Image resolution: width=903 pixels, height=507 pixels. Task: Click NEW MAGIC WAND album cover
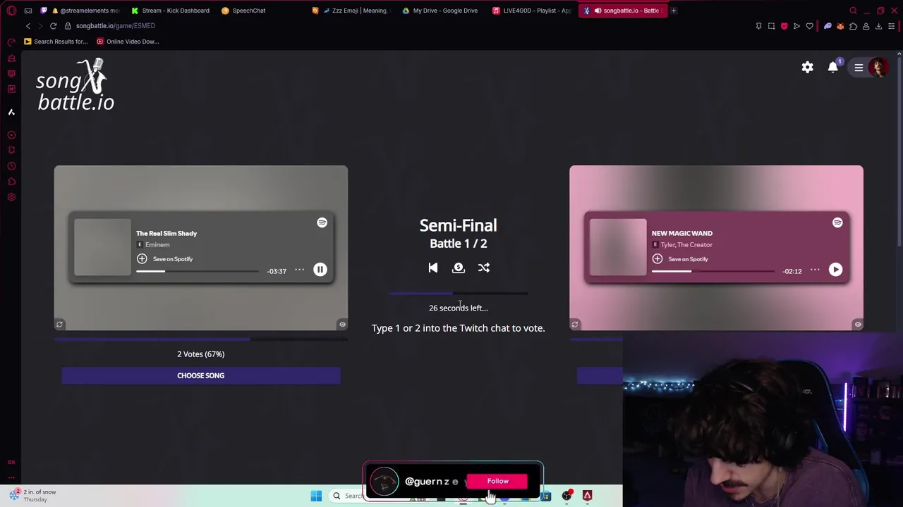click(x=618, y=247)
